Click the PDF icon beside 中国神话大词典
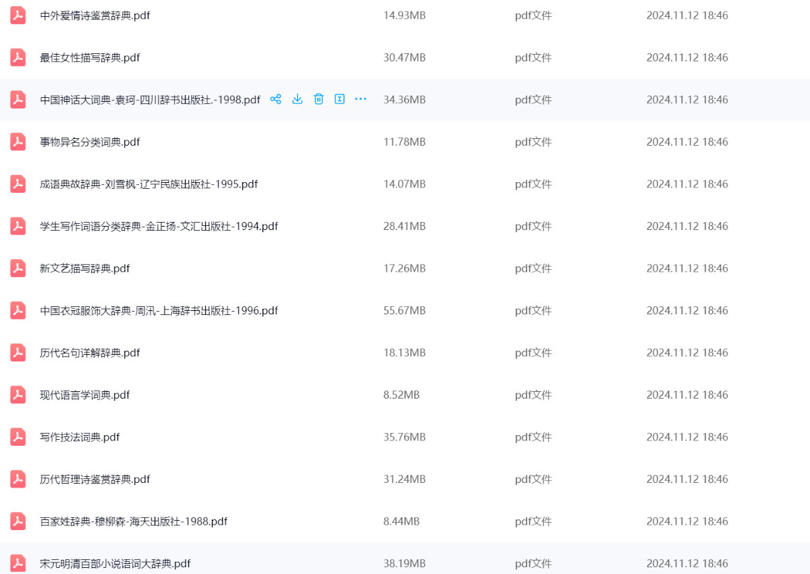Screen dimensions: 810x574 coord(18,99)
